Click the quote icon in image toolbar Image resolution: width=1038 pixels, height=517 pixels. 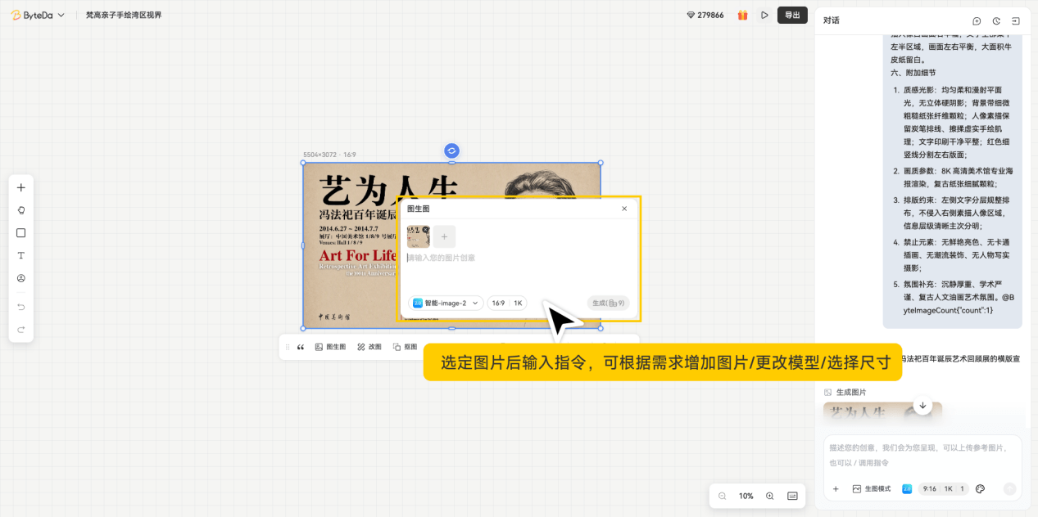tap(301, 347)
